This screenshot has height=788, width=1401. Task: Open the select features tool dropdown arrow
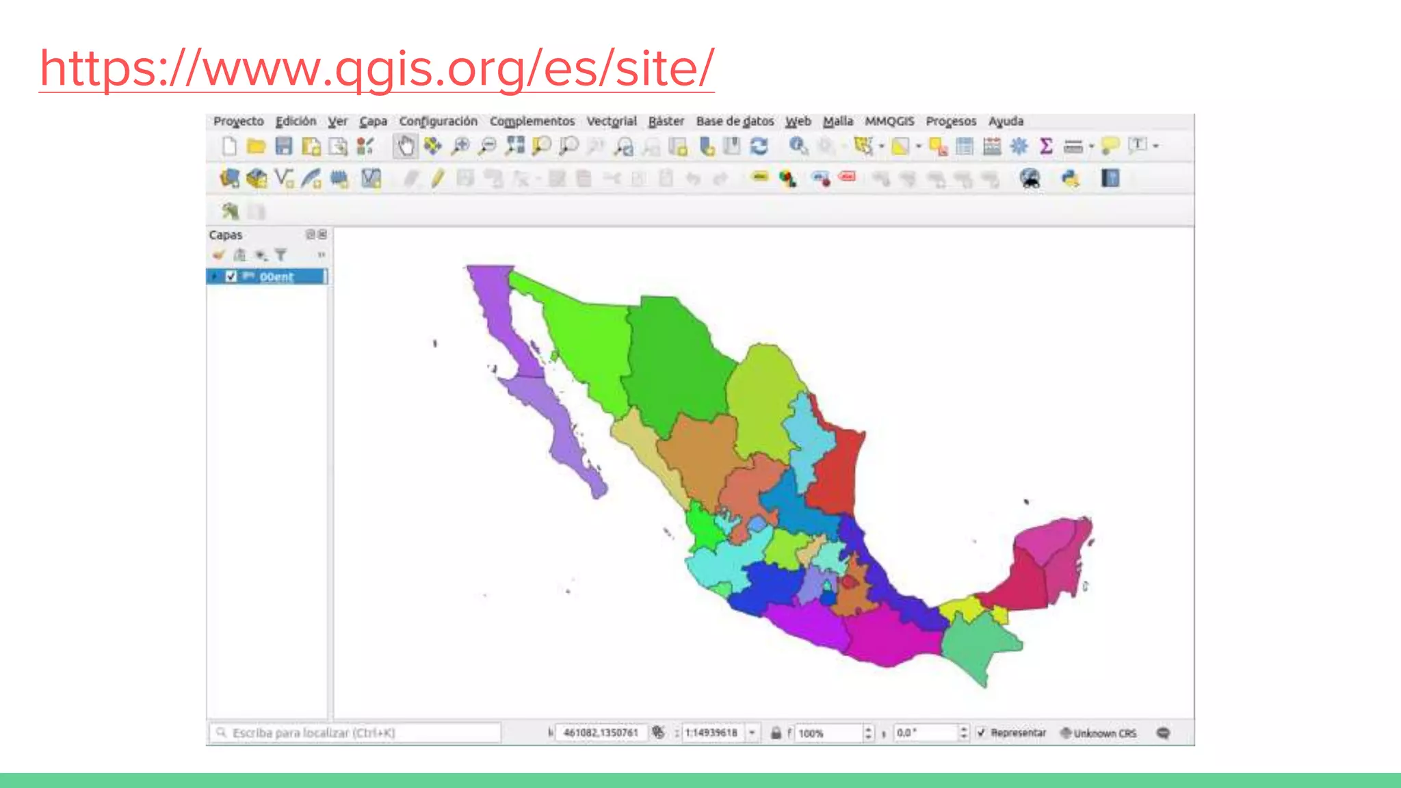tap(881, 146)
